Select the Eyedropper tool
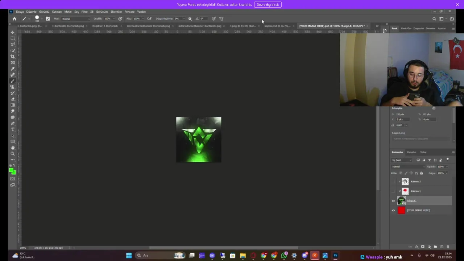Image resolution: width=464 pixels, height=261 pixels. point(13,69)
